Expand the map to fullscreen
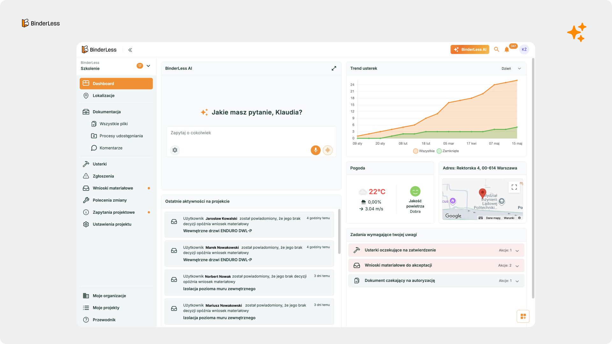This screenshot has width=612, height=344. pos(514,187)
